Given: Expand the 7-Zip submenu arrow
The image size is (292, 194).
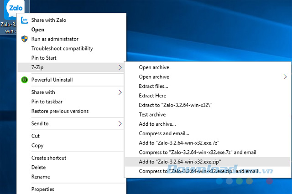Looking at the screenshot, I should tap(120, 67).
